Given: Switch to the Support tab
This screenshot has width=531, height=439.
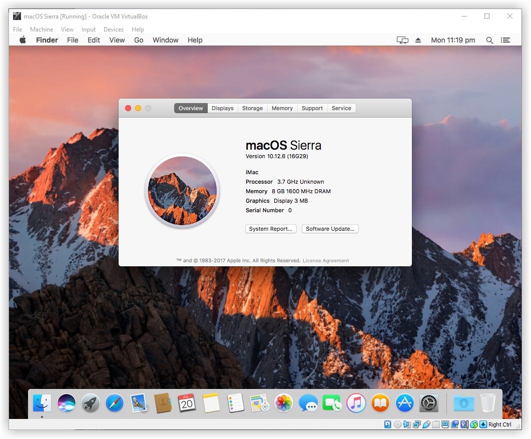Looking at the screenshot, I should tap(312, 108).
